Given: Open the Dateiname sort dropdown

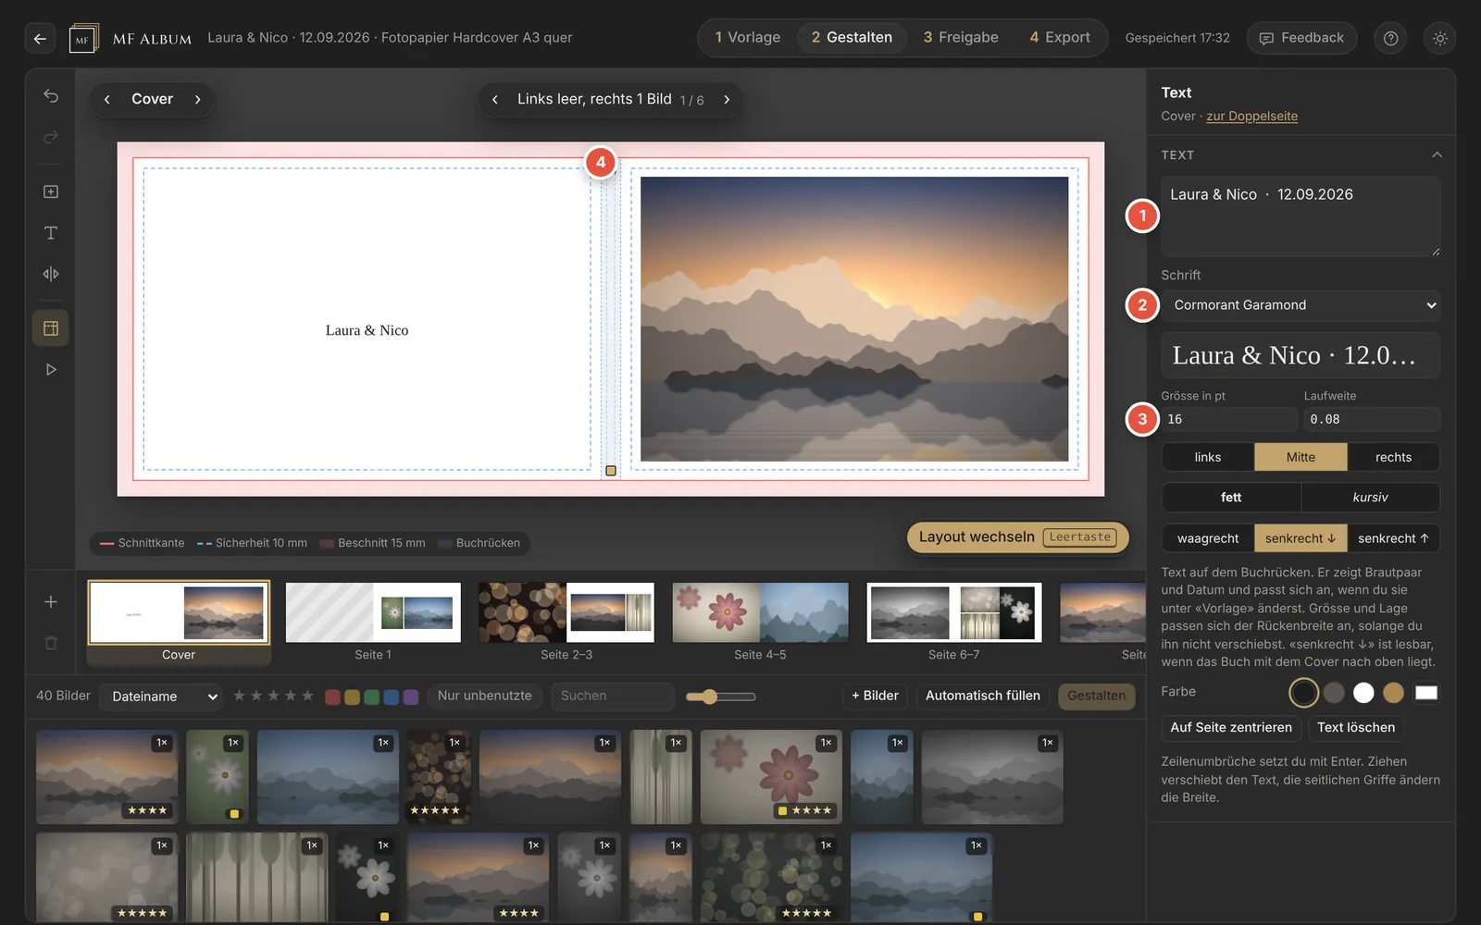Looking at the screenshot, I should pos(161,697).
